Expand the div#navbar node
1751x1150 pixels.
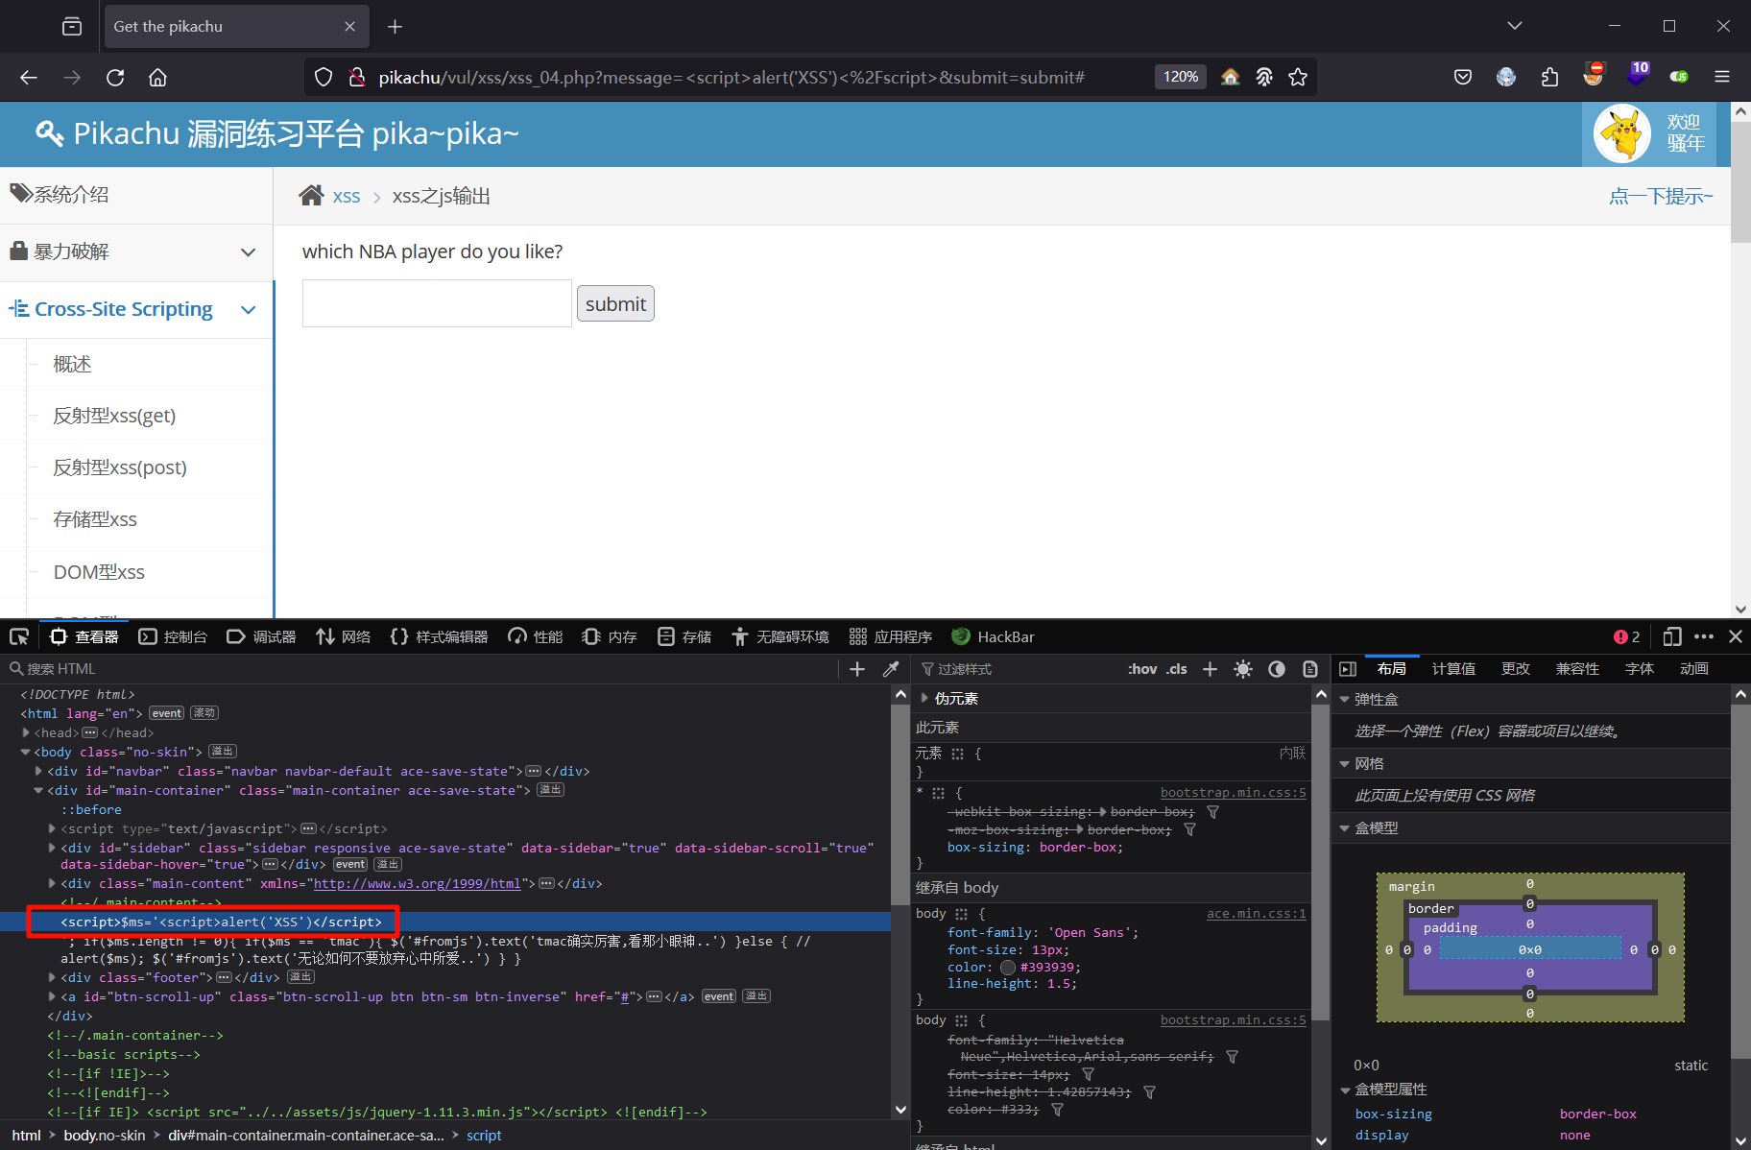tap(39, 771)
